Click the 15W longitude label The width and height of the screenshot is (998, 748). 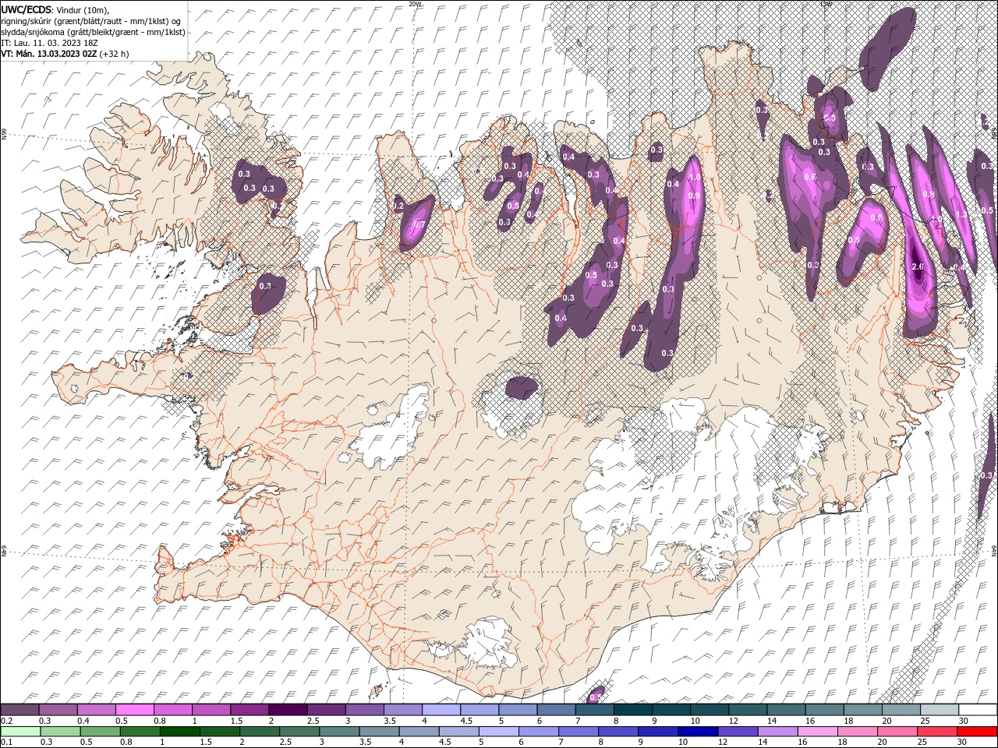tap(826, 4)
